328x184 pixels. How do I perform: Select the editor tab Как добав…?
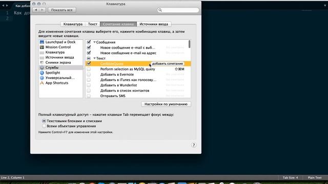coord(23,6)
